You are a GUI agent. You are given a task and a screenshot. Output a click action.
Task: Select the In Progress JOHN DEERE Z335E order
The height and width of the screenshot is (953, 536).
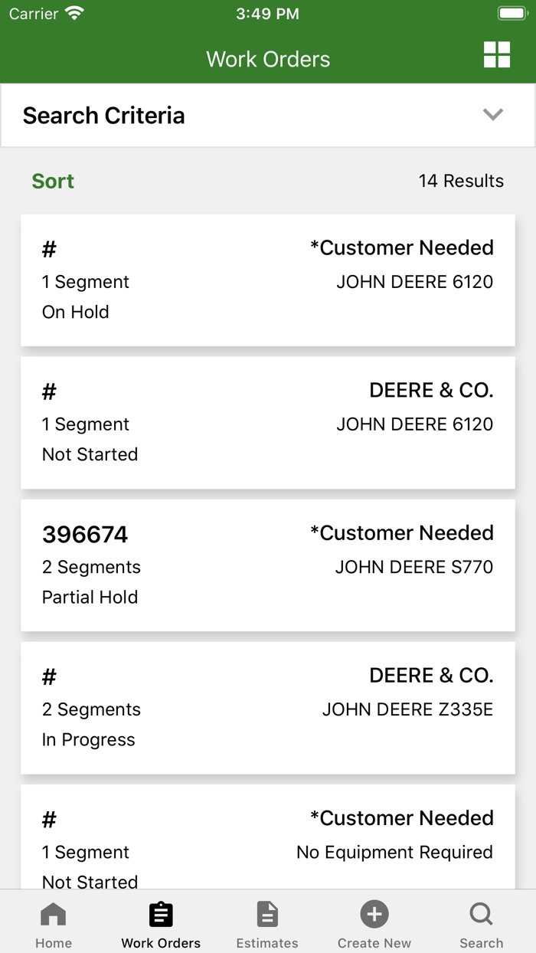tap(268, 707)
